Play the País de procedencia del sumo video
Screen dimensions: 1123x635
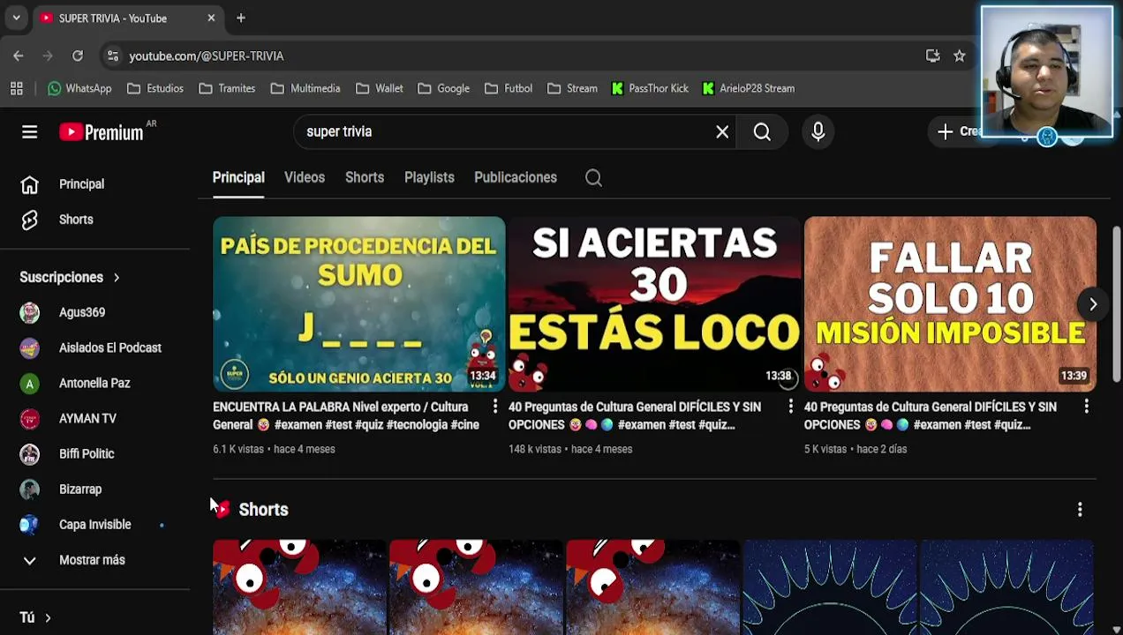click(x=358, y=303)
